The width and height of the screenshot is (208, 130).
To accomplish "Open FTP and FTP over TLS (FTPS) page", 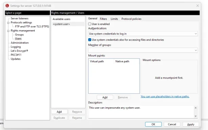I will point(32,26).
